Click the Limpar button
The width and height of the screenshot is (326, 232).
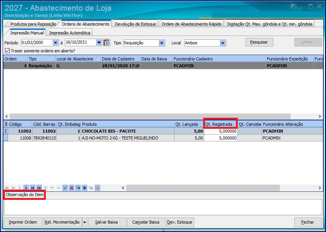[x=308, y=42]
